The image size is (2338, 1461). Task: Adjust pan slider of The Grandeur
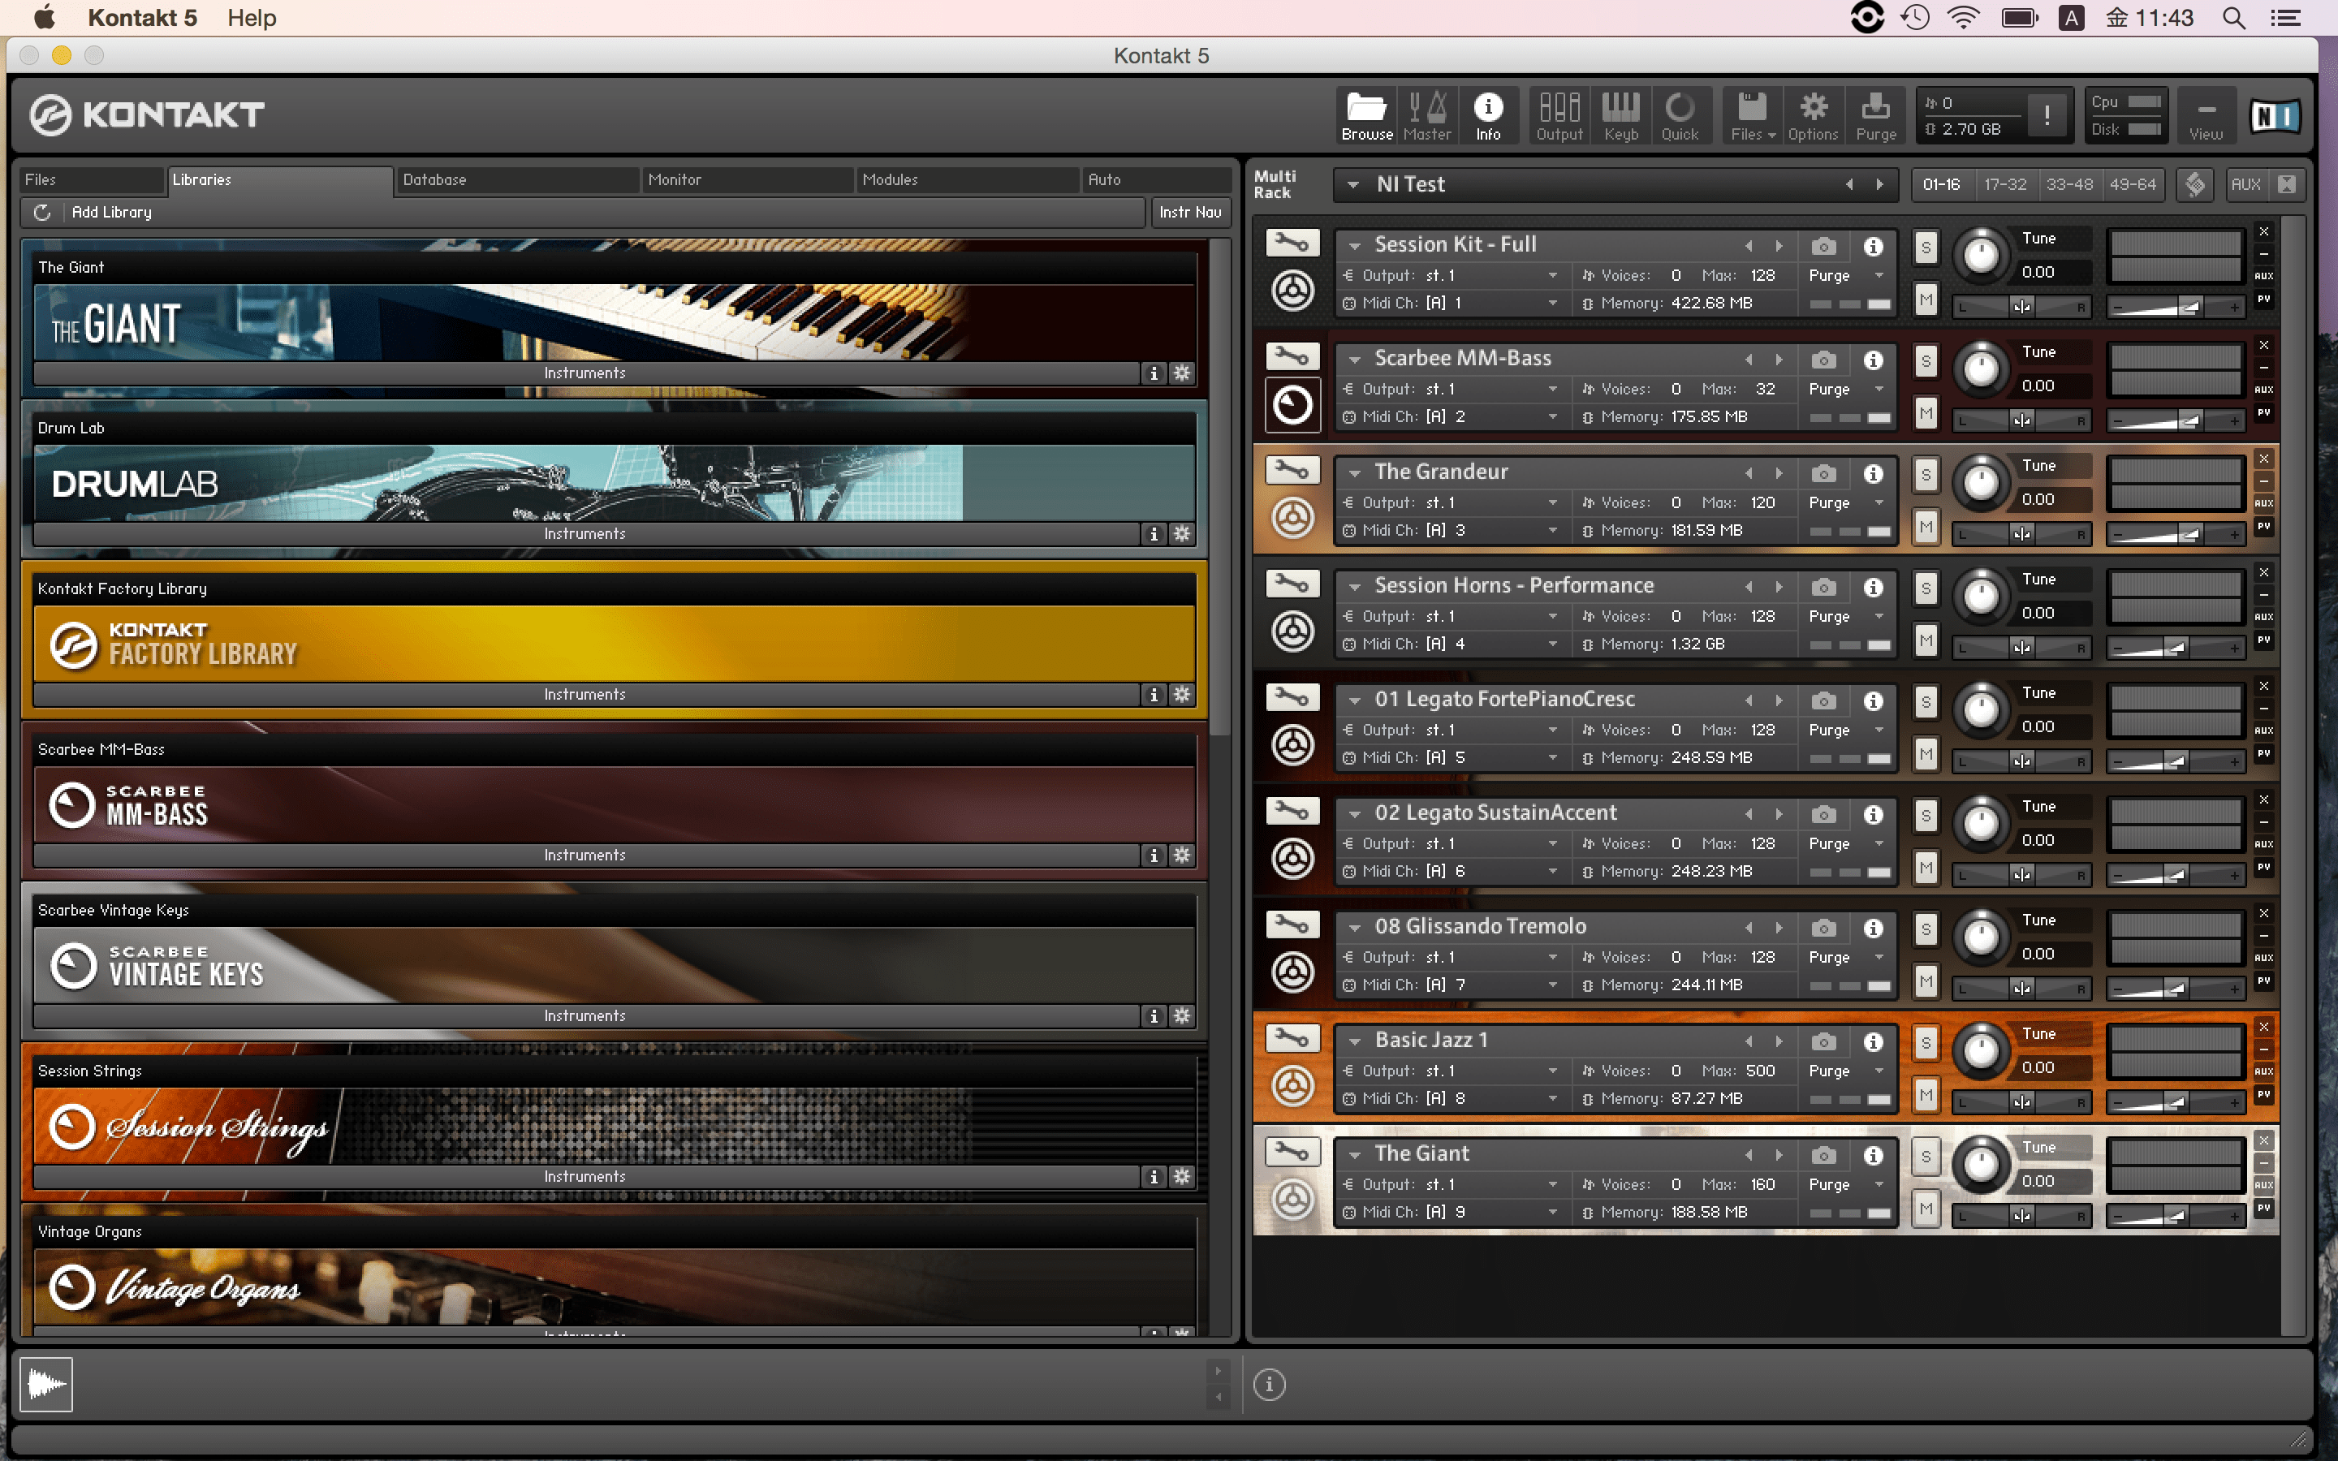point(2021,534)
